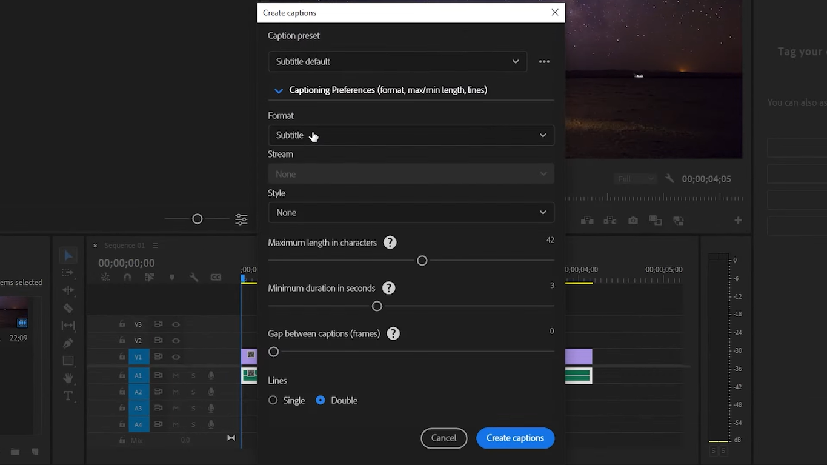Image resolution: width=827 pixels, height=465 pixels.
Task: Click the Create captions button
Action: click(515, 438)
